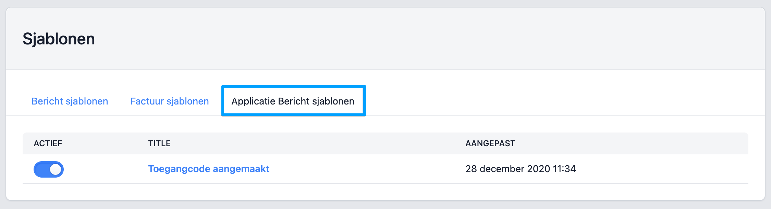Click the header above the template date
Screen dimensions: 771x209
click(490, 143)
